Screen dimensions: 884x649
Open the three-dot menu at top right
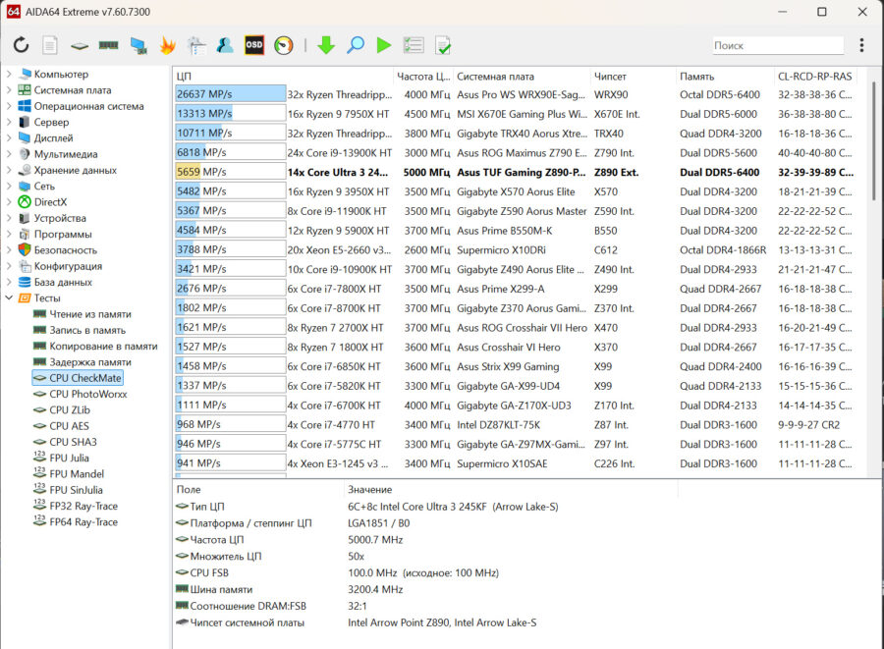point(861,45)
